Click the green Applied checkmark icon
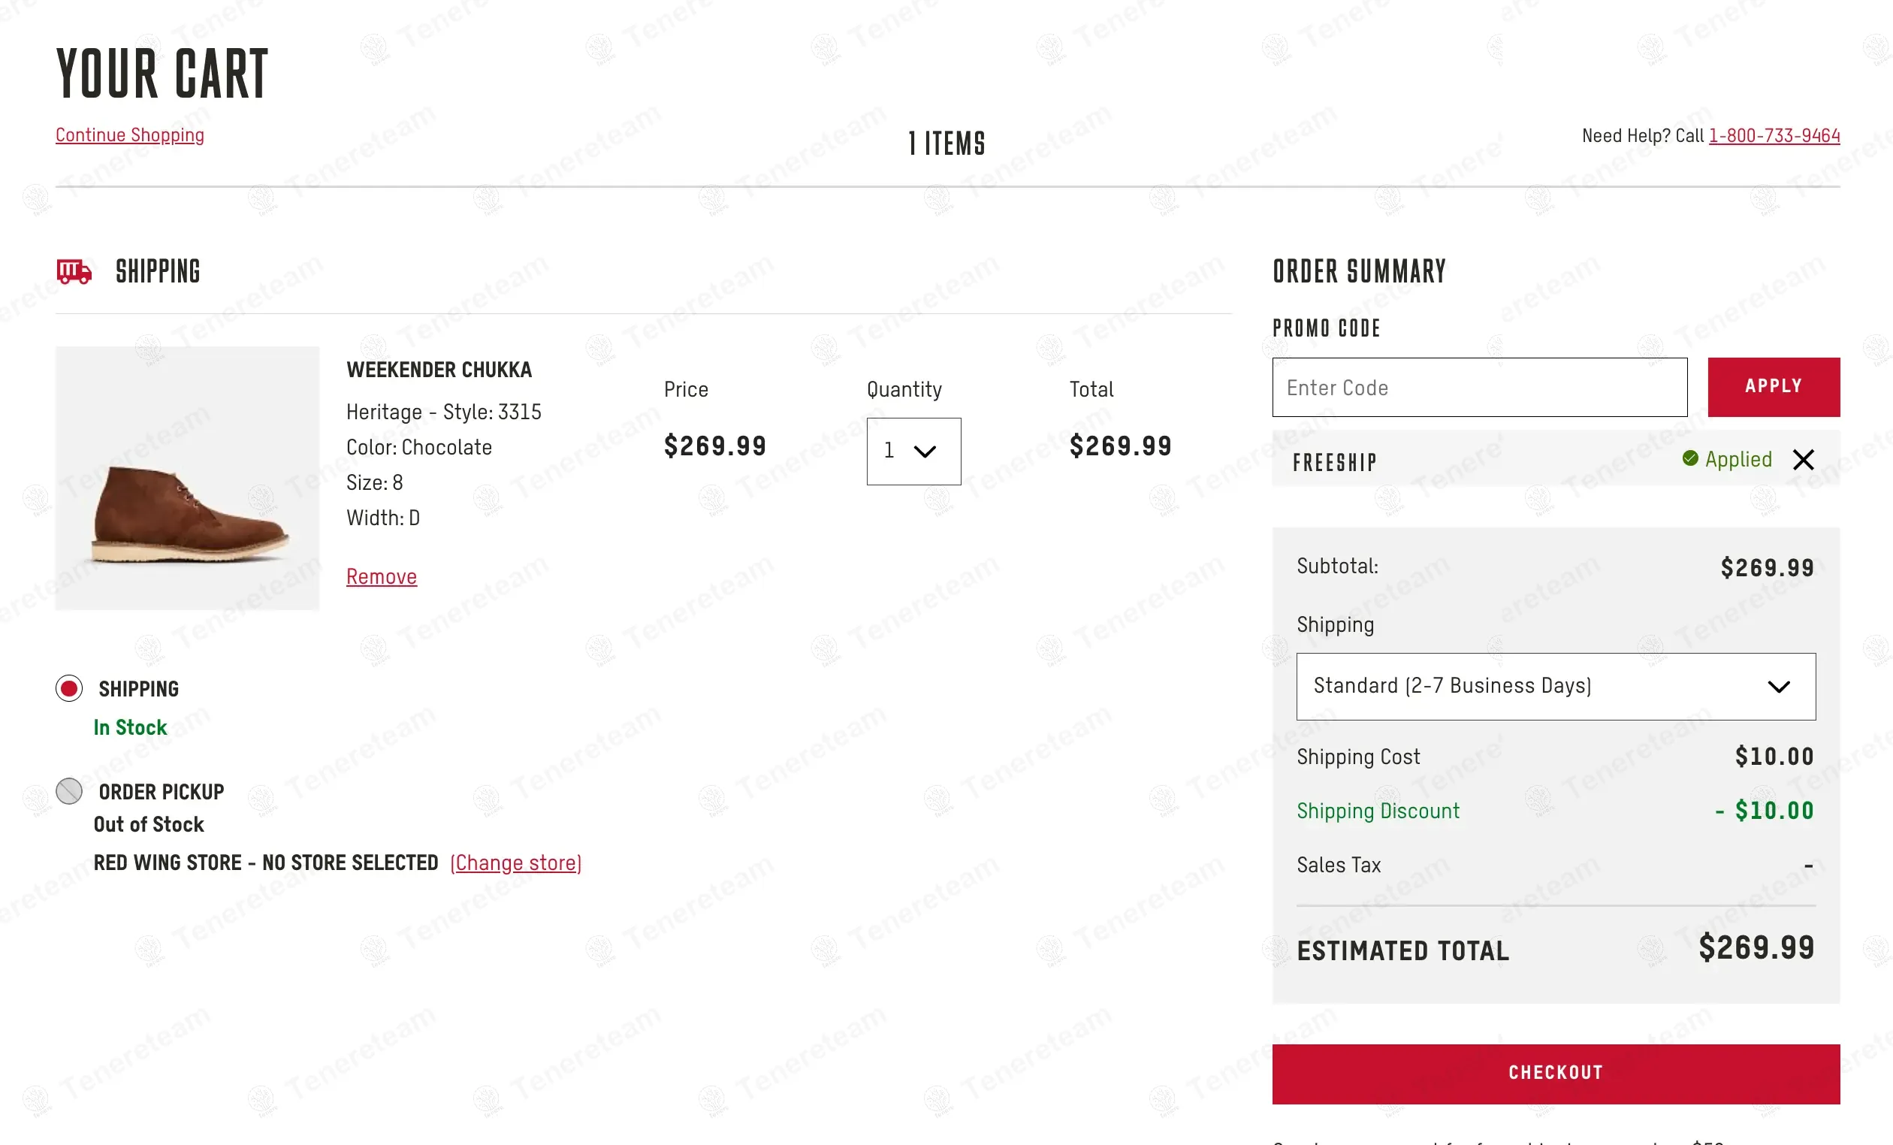This screenshot has height=1145, width=1893. [1689, 459]
